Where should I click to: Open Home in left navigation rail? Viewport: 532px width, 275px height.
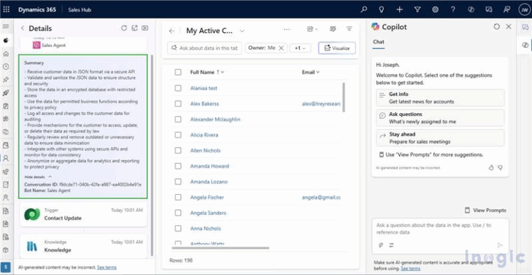(x=6, y=53)
